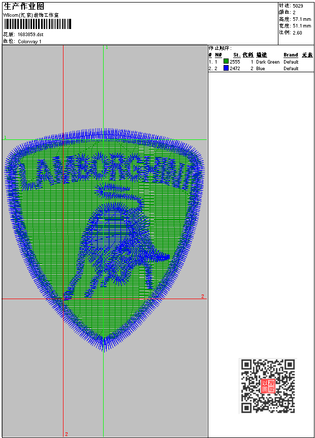This screenshot has width=315, height=438.
Task: Select the scale value 2.60
Action: 297,33
